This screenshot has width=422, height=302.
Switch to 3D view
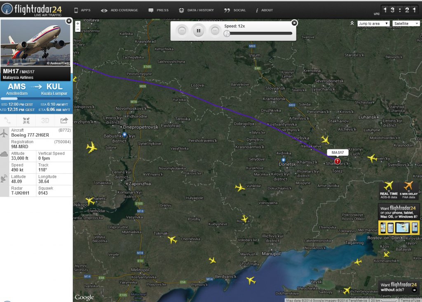tap(45, 120)
